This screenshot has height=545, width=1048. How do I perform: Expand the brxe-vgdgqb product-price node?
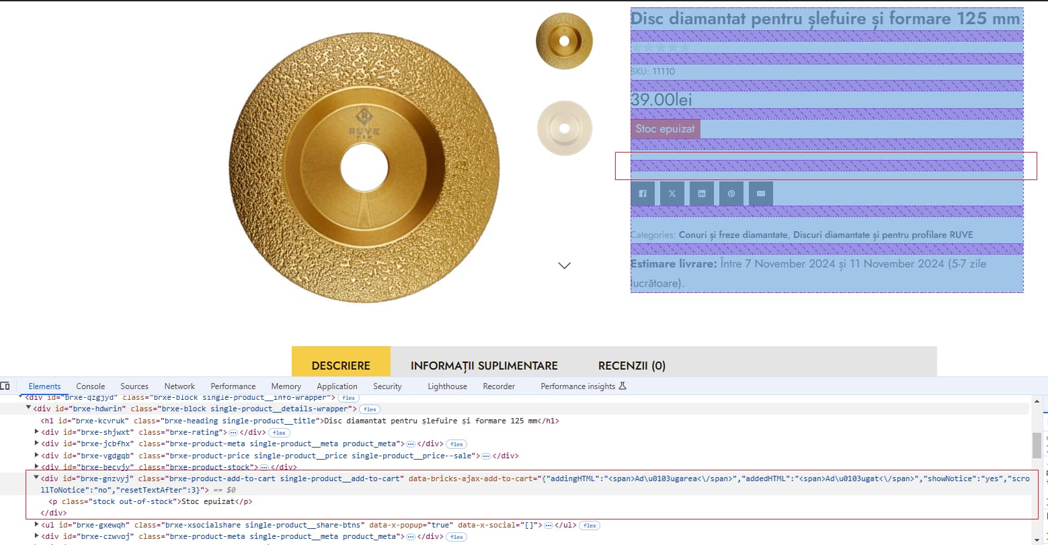[x=37, y=454]
